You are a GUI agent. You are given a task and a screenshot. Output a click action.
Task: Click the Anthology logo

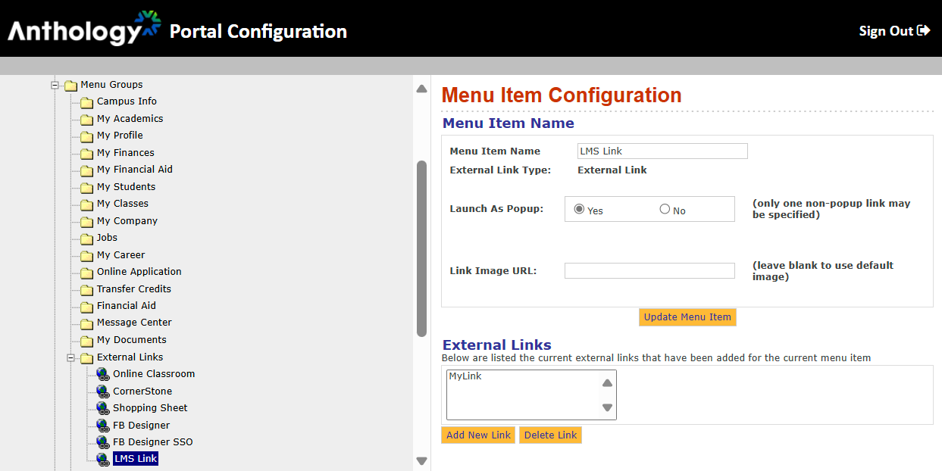(x=84, y=30)
